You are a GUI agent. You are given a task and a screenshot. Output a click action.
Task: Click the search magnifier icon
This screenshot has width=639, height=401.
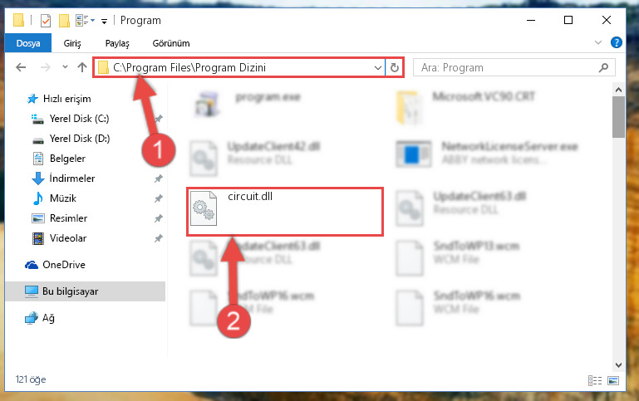pos(603,67)
